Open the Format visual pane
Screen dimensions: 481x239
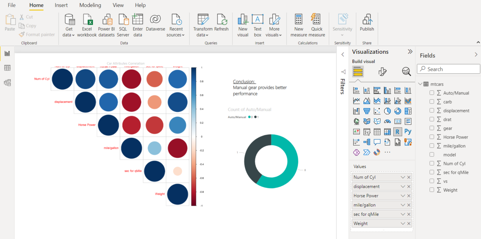[x=382, y=71]
